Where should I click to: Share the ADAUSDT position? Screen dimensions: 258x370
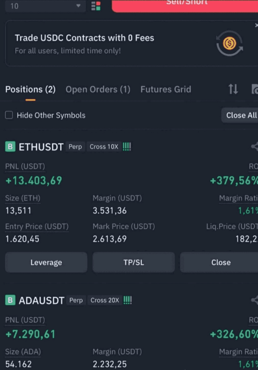(x=255, y=300)
